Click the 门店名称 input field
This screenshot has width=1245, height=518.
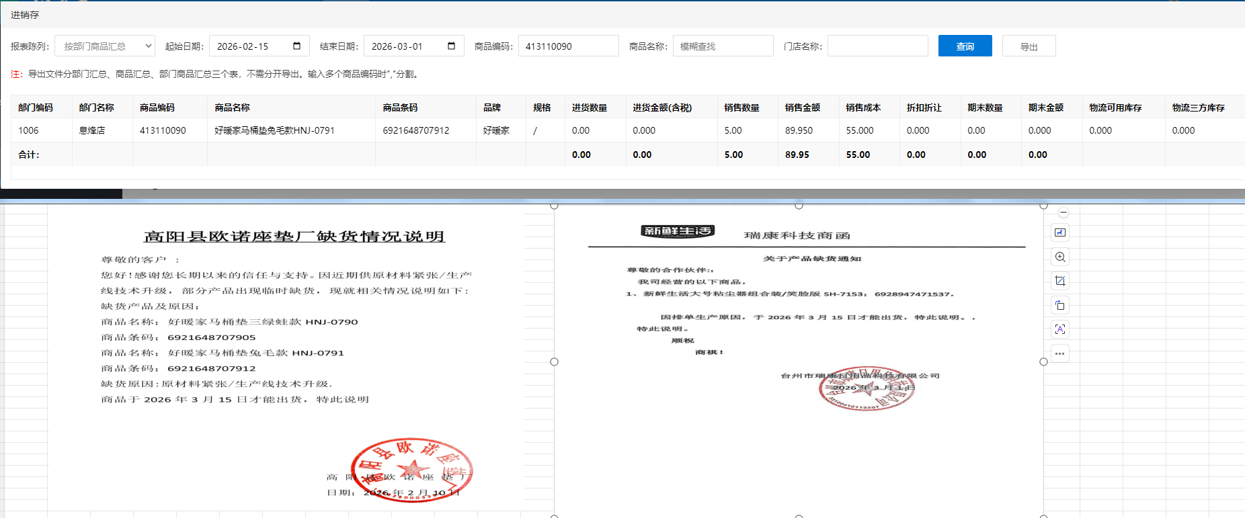tap(877, 46)
